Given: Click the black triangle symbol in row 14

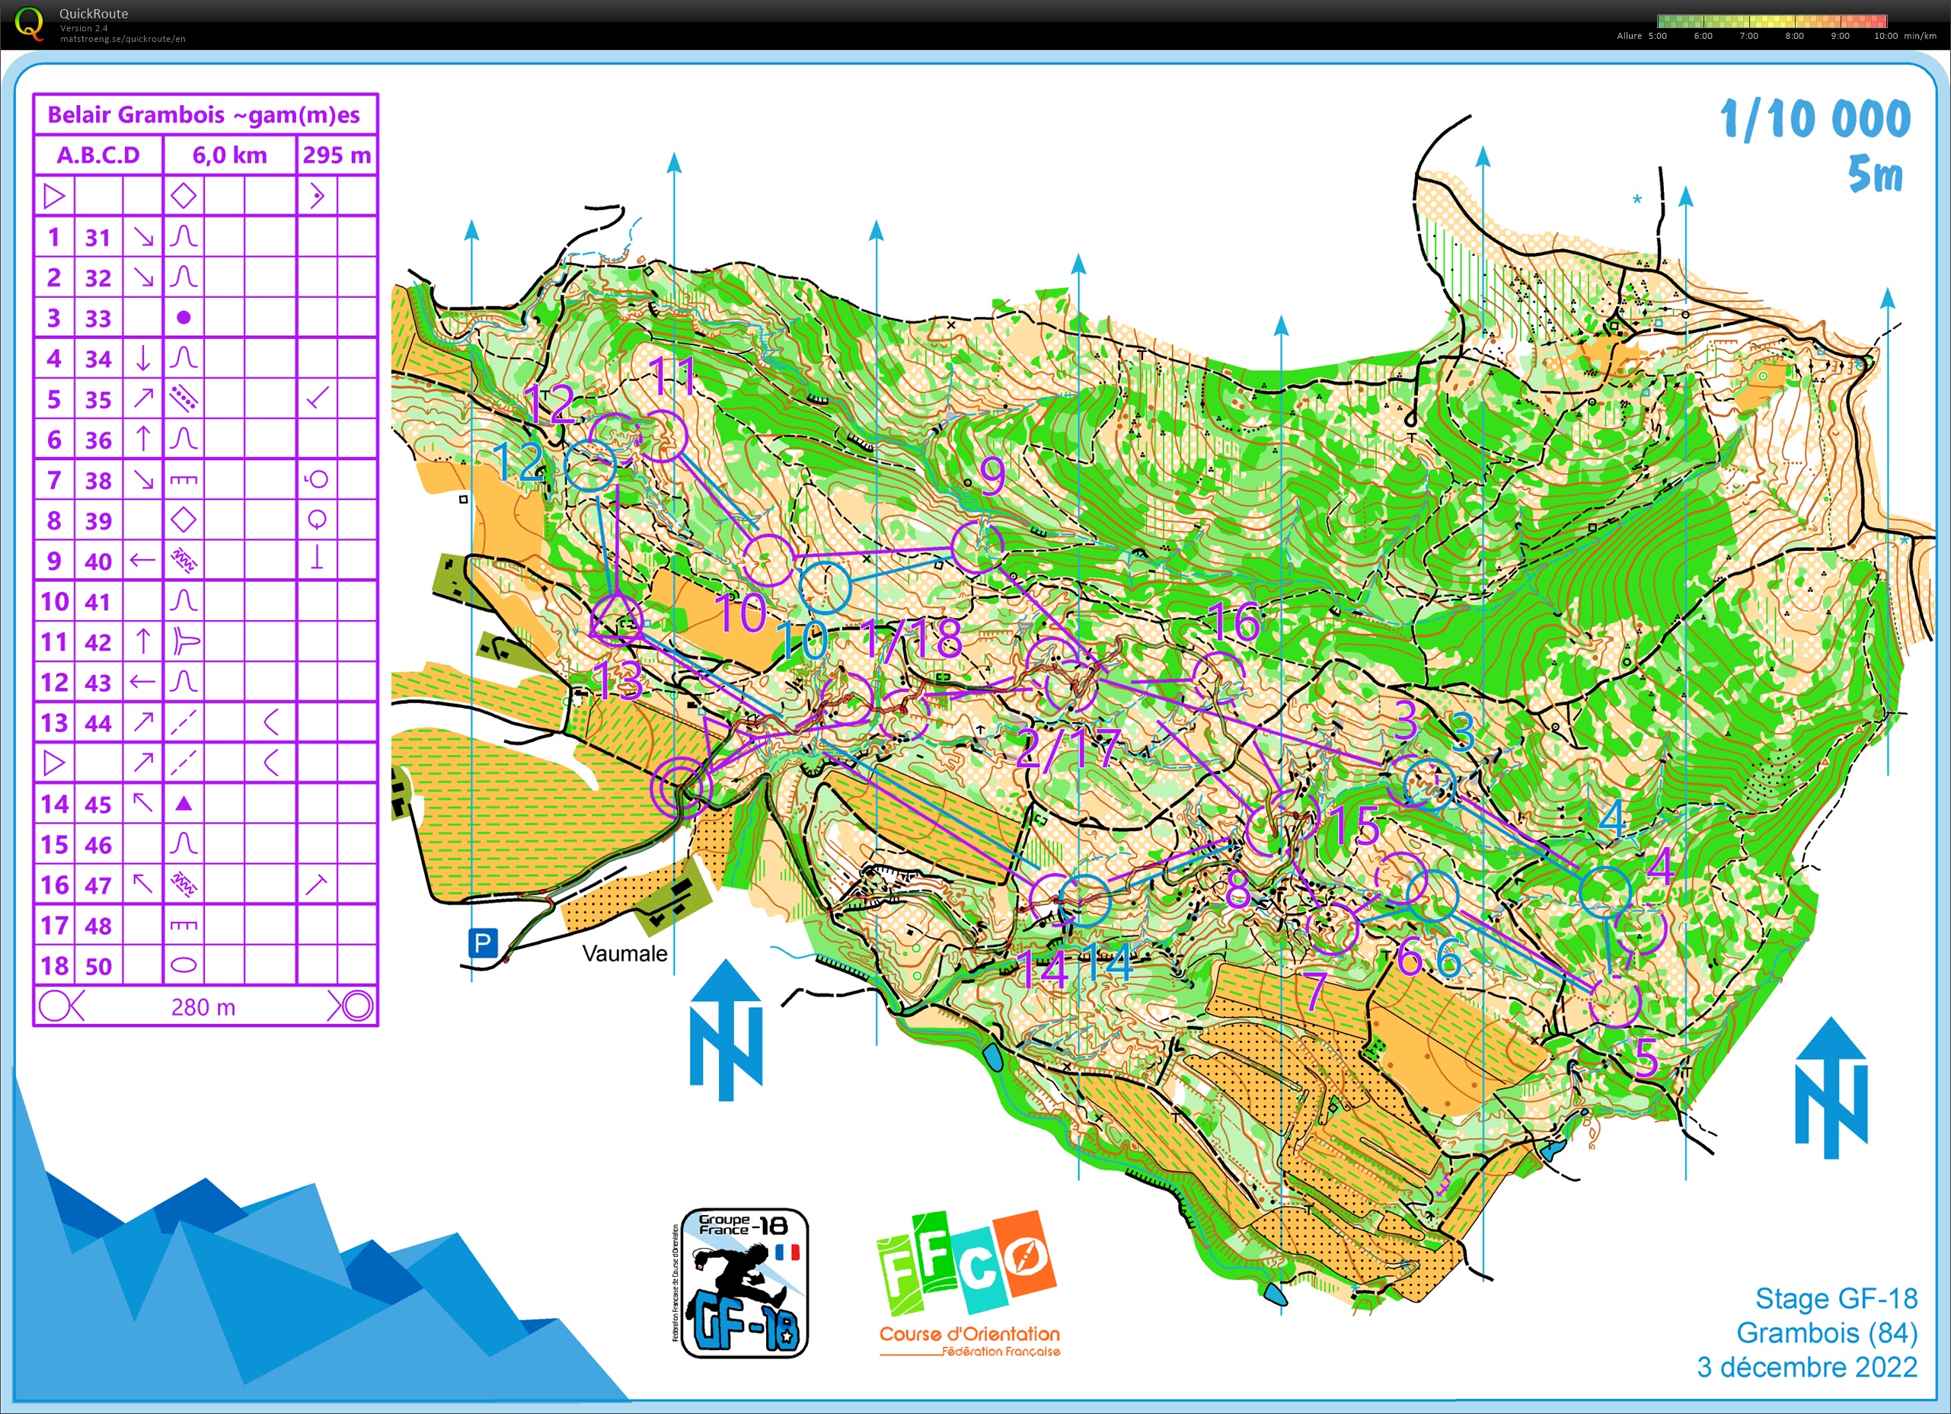Looking at the screenshot, I should pyautogui.click(x=184, y=804).
